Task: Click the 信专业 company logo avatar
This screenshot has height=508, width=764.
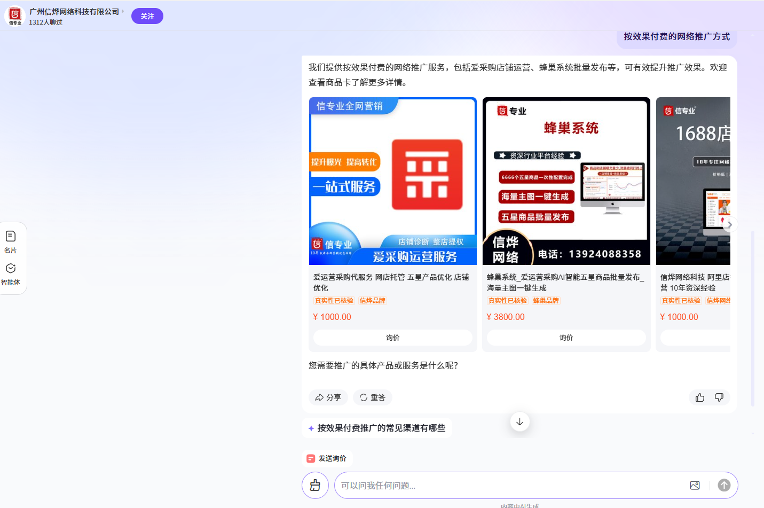Action: 14,15
